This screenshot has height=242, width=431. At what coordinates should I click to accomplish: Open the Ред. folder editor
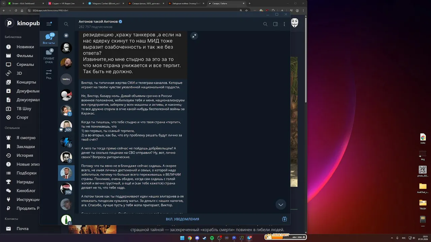[x=49, y=75]
